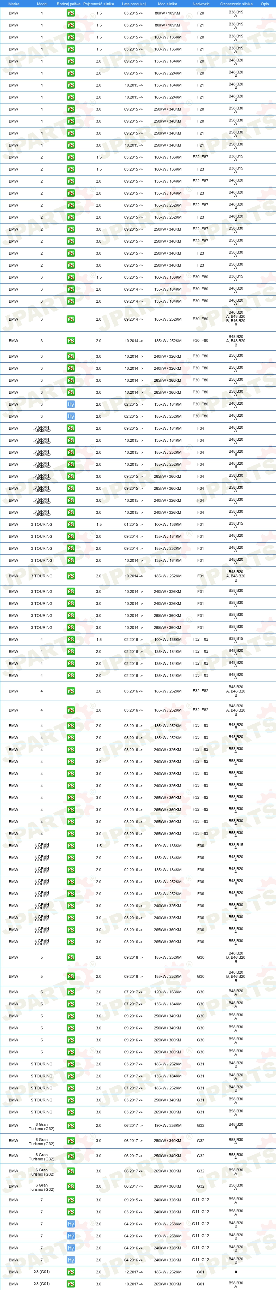Click petrol icon in BMW 2 1.5 F23 row

pos(71,169)
